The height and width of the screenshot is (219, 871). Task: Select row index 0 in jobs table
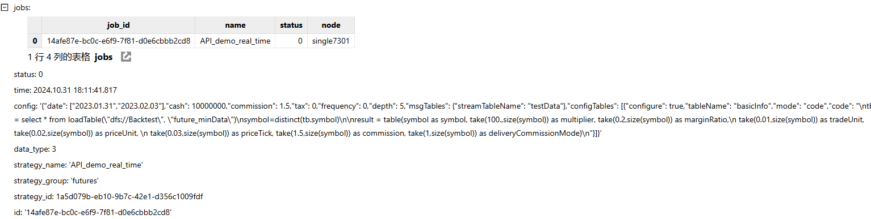coord(35,41)
